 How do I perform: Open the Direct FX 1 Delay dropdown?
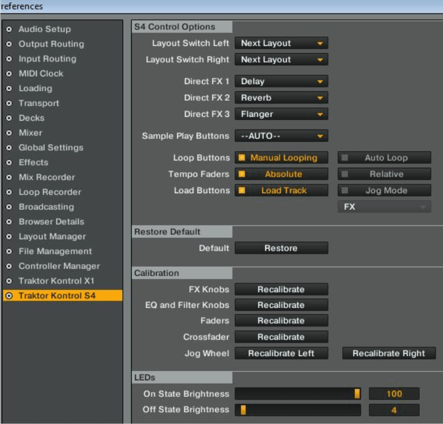coord(281,81)
